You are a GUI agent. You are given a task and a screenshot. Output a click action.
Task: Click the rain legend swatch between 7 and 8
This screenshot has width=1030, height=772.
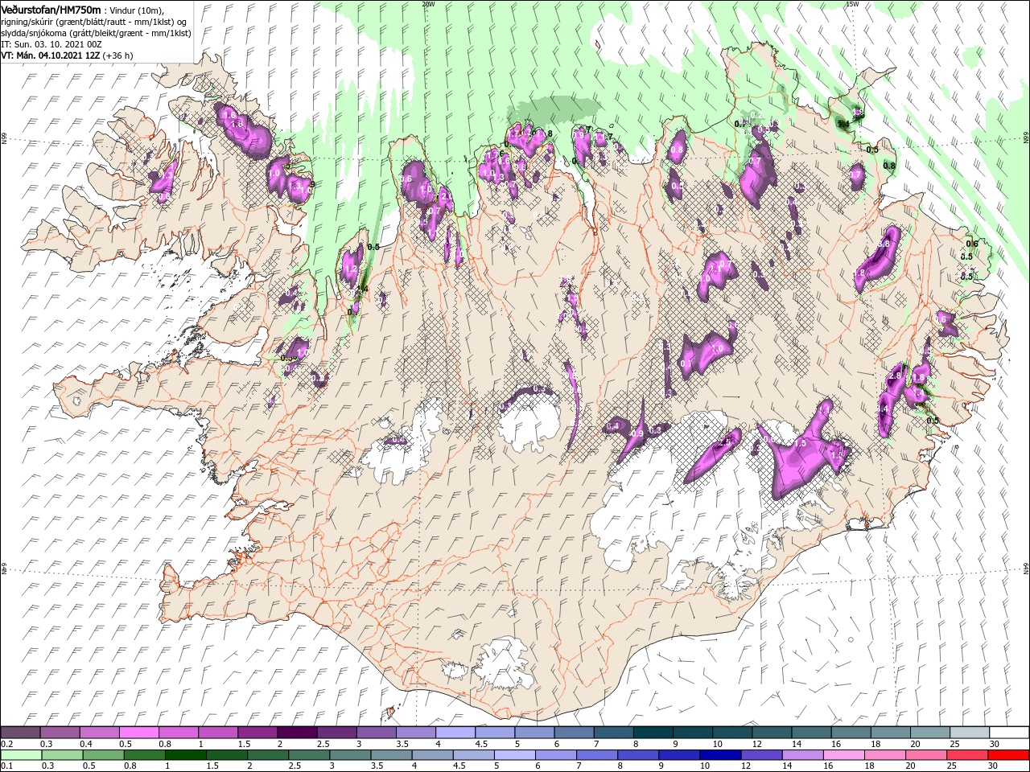(597, 755)
